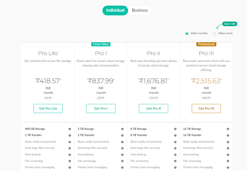Screen dimensions: 247x171
Task: Click info icon beside 400 GB Storage
Action: [69, 129]
